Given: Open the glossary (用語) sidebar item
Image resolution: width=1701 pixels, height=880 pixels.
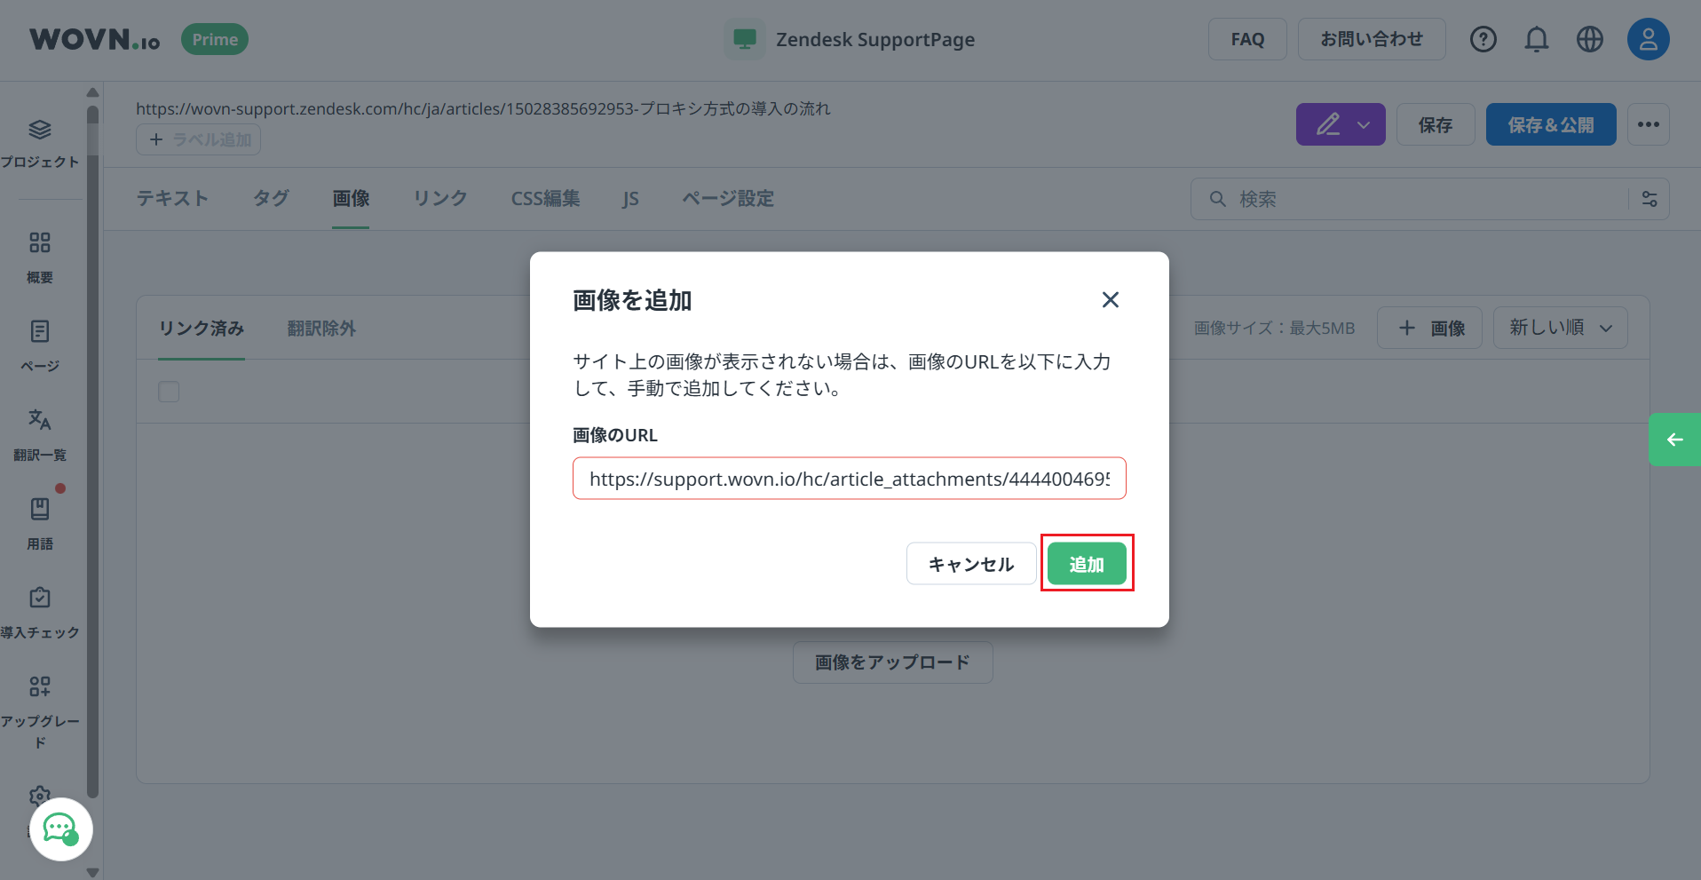Looking at the screenshot, I should [x=40, y=524].
